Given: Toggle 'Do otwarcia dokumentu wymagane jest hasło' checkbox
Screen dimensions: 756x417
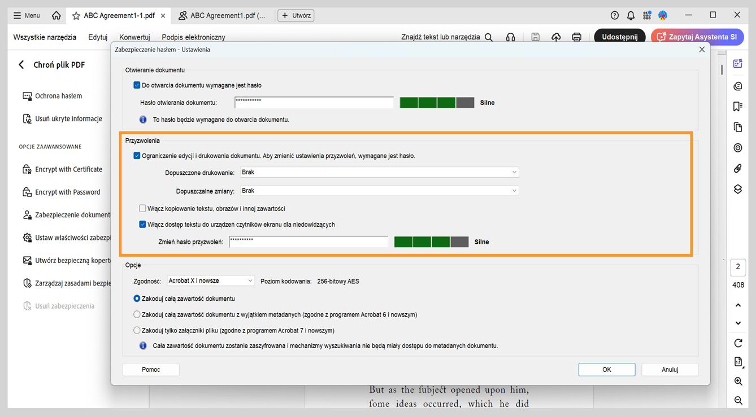Looking at the screenshot, I should 137,85.
